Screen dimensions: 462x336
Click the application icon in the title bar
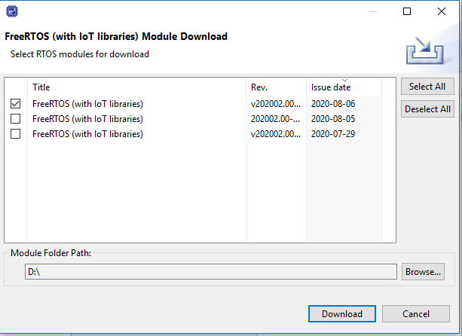click(x=13, y=11)
